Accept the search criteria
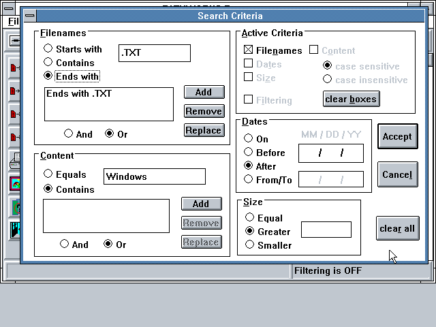 (398, 136)
